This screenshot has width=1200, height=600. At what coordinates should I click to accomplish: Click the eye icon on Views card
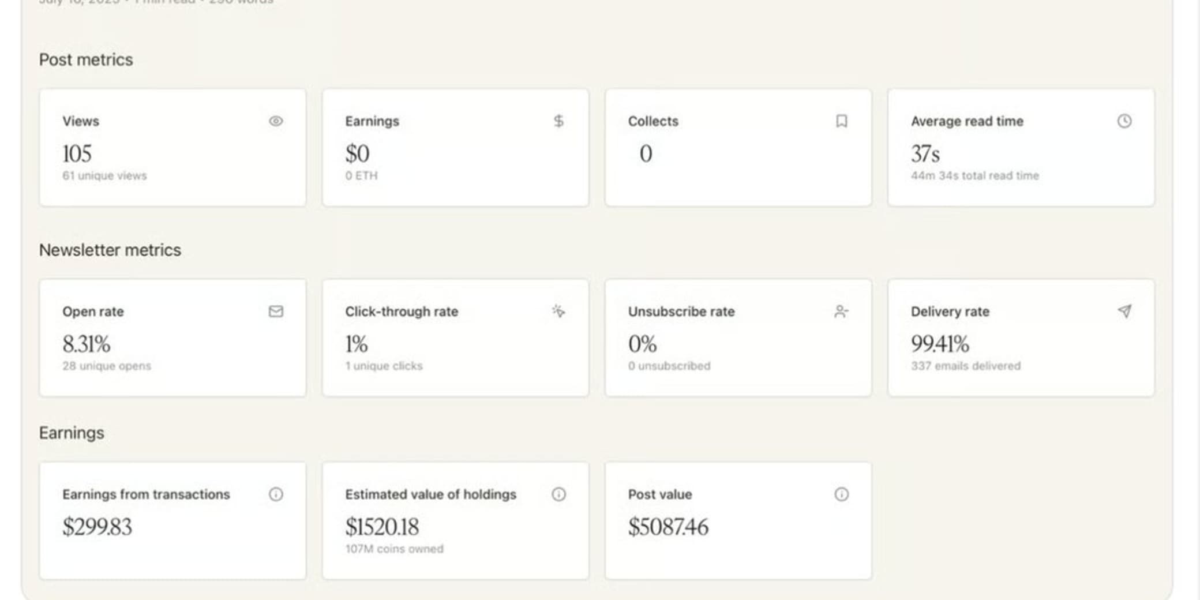tap(276, 121)
